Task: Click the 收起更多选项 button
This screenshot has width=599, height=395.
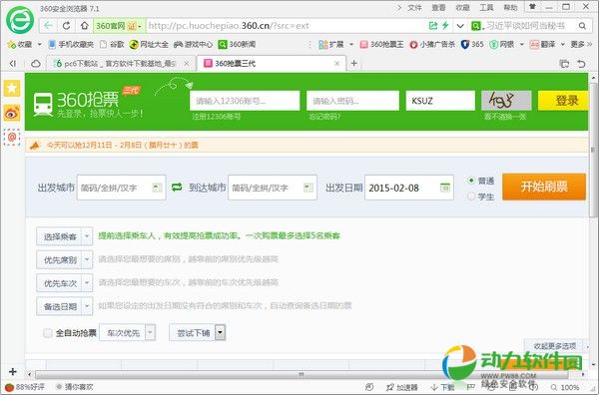Action: (555, 346)
